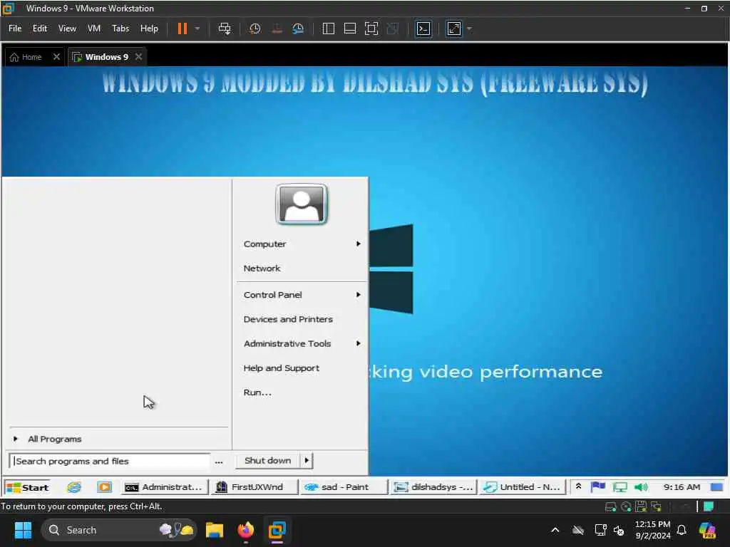The width and height of the screenshot is (730, 547).
Task: Pause the VM with the orange pause icon
Action: [182, 28]
